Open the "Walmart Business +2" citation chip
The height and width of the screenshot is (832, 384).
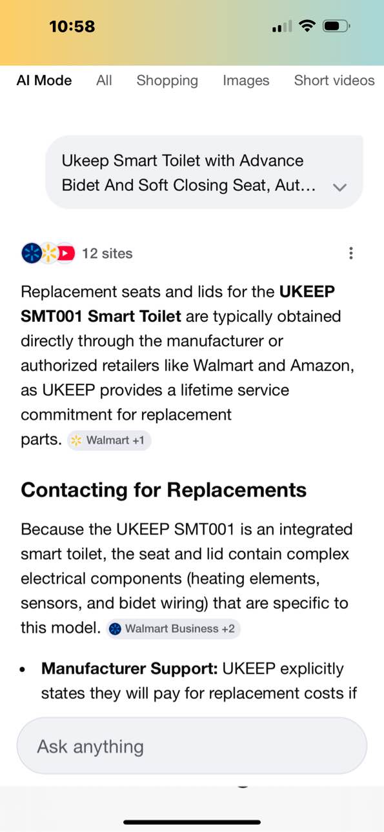coord(173,629)
